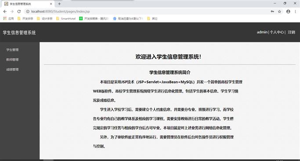
Task: Click the site info icon before URL
Action: click(28, 11)
